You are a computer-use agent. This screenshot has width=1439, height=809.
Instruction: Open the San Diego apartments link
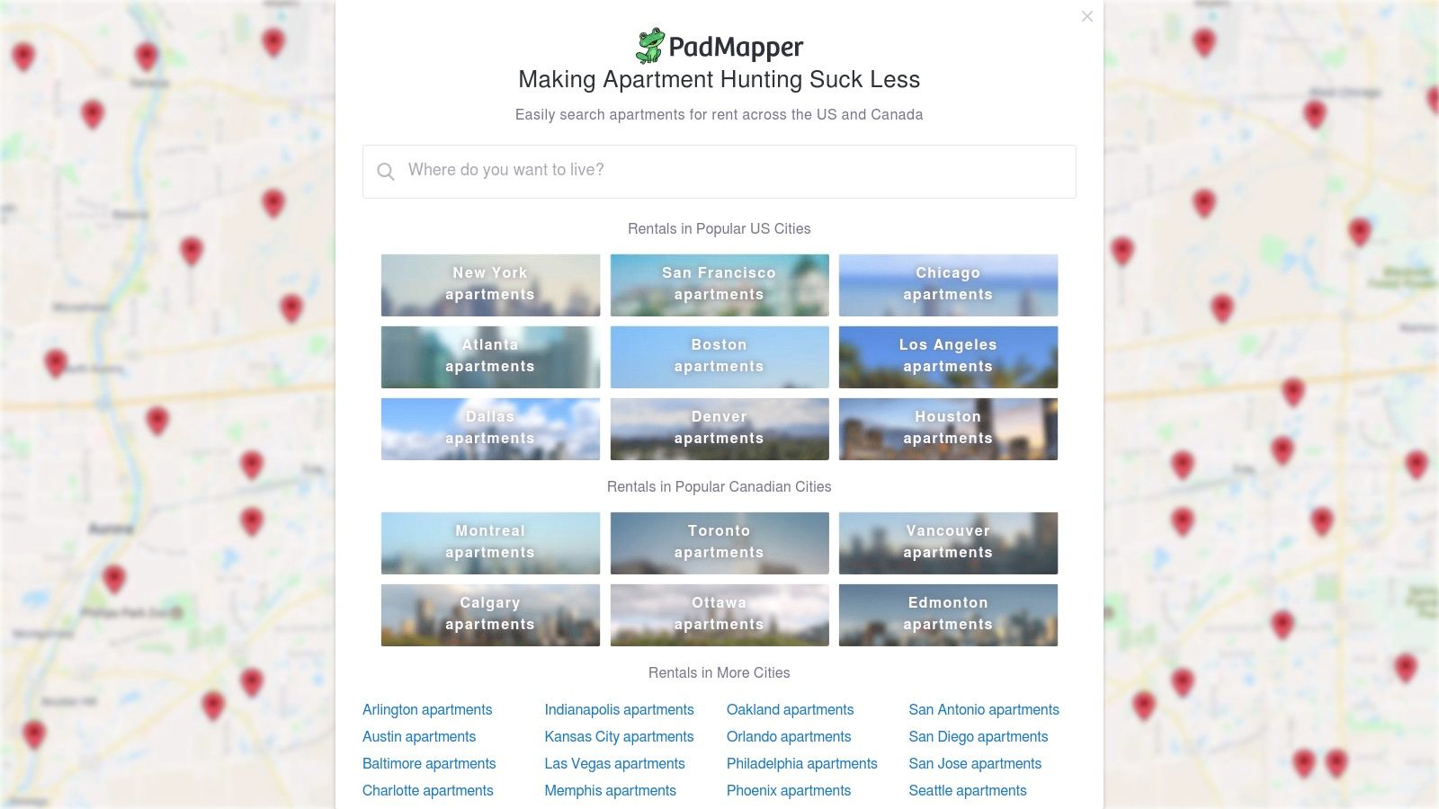point(978,736)
